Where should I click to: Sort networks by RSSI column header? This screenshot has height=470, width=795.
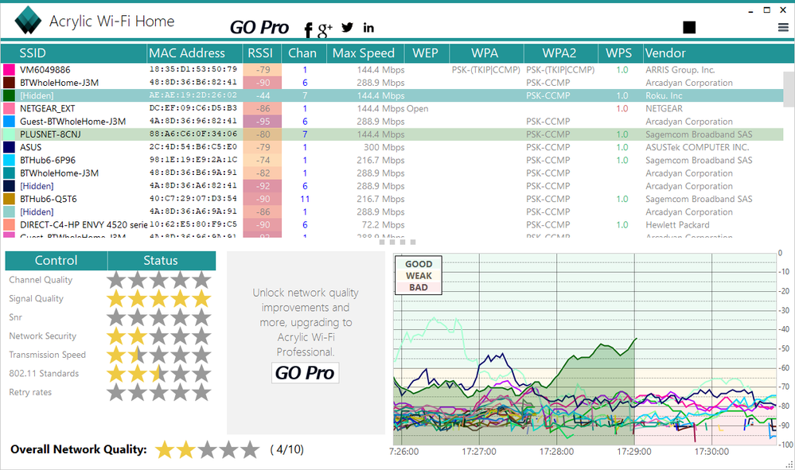[259, 53]
